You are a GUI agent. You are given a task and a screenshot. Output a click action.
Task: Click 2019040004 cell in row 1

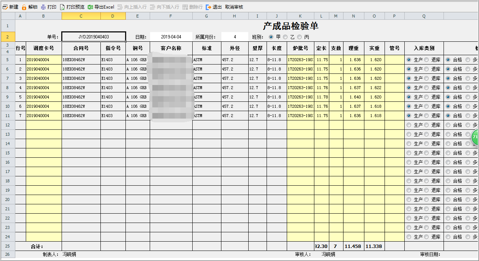pos(44,60)
